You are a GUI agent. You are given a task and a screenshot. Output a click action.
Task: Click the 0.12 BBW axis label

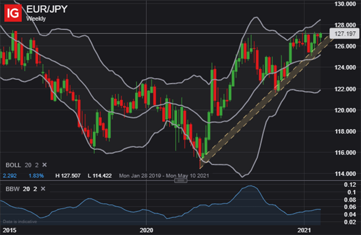click(x=350, y=185)
